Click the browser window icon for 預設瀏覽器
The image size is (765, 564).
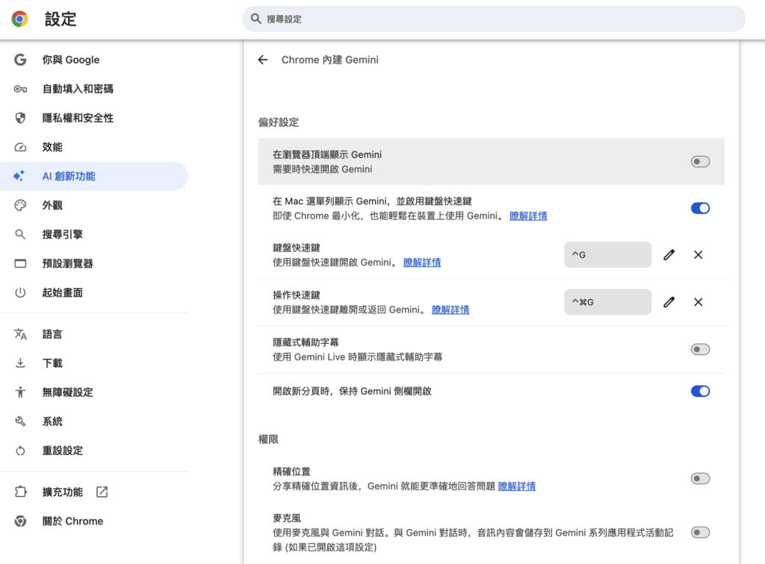click(x=20, y=263)
